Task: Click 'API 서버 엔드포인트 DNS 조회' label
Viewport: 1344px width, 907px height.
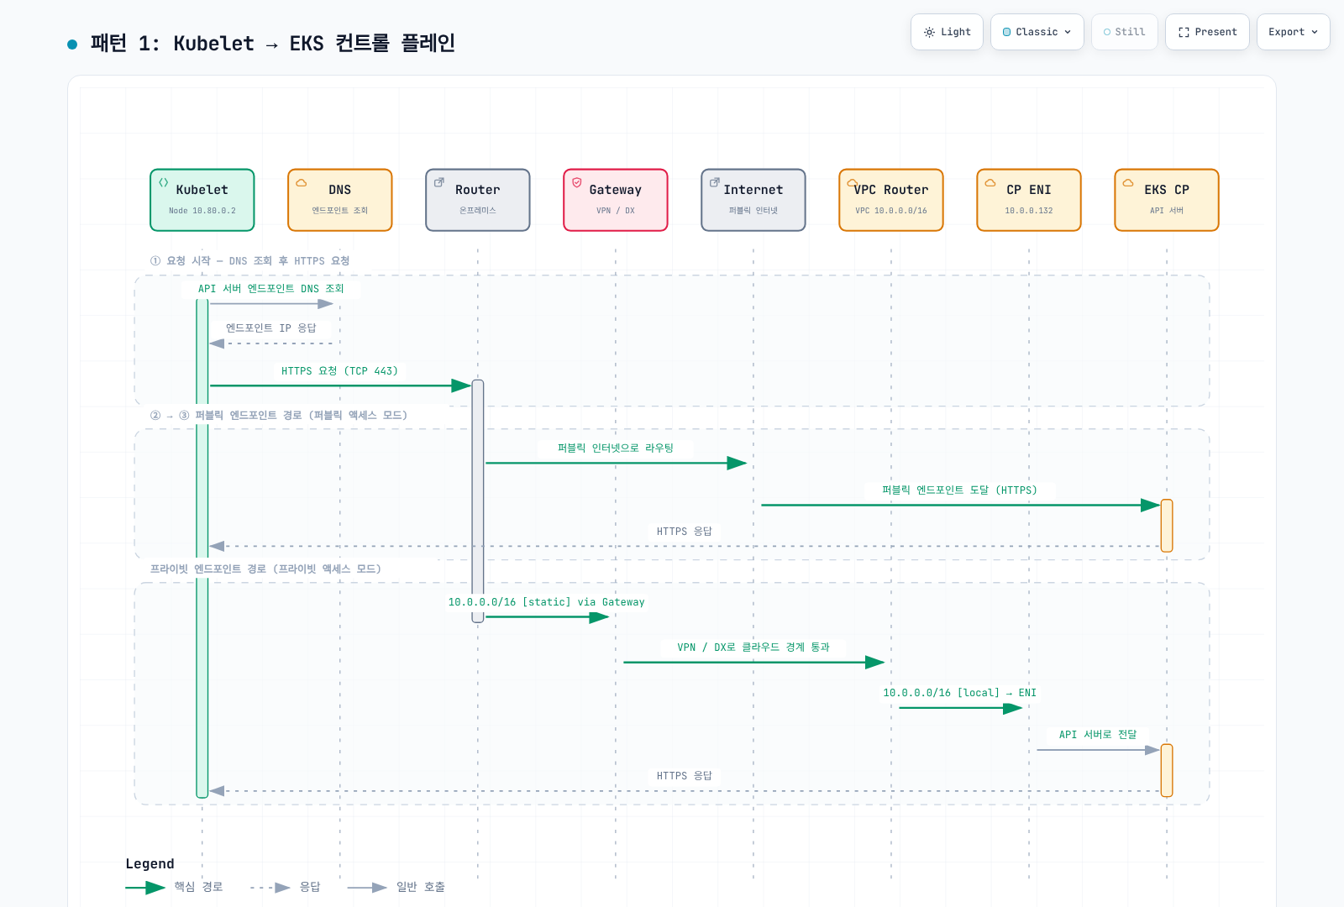Action: coord(271,288)
